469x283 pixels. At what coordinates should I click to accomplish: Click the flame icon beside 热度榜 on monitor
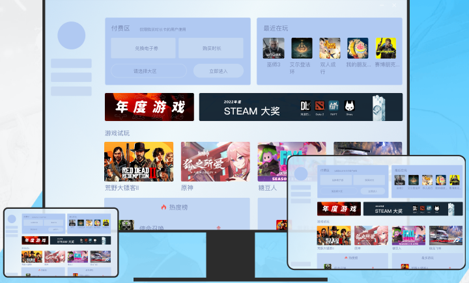coord(163,207)
